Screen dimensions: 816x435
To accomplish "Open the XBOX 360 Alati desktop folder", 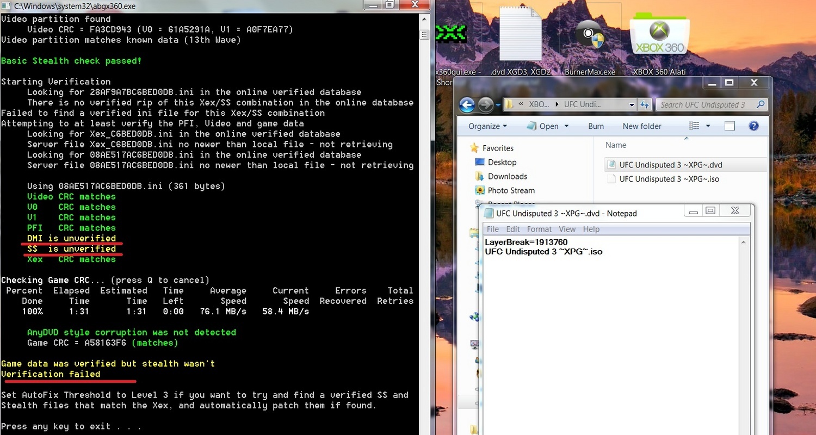I will [x=659, y=45].
